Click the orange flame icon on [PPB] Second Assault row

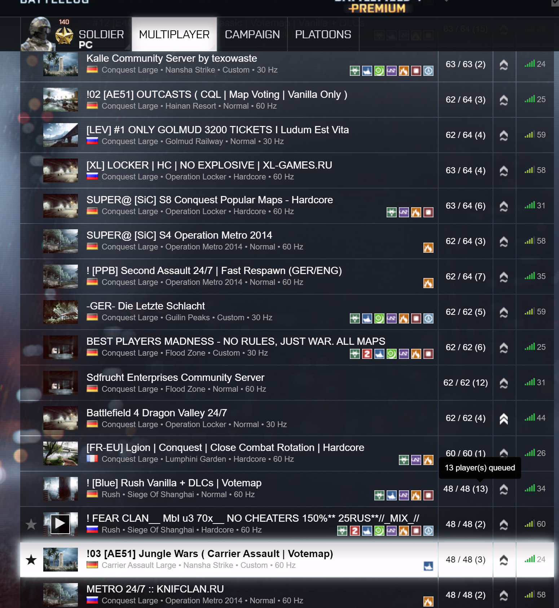[x=428, y=283]
